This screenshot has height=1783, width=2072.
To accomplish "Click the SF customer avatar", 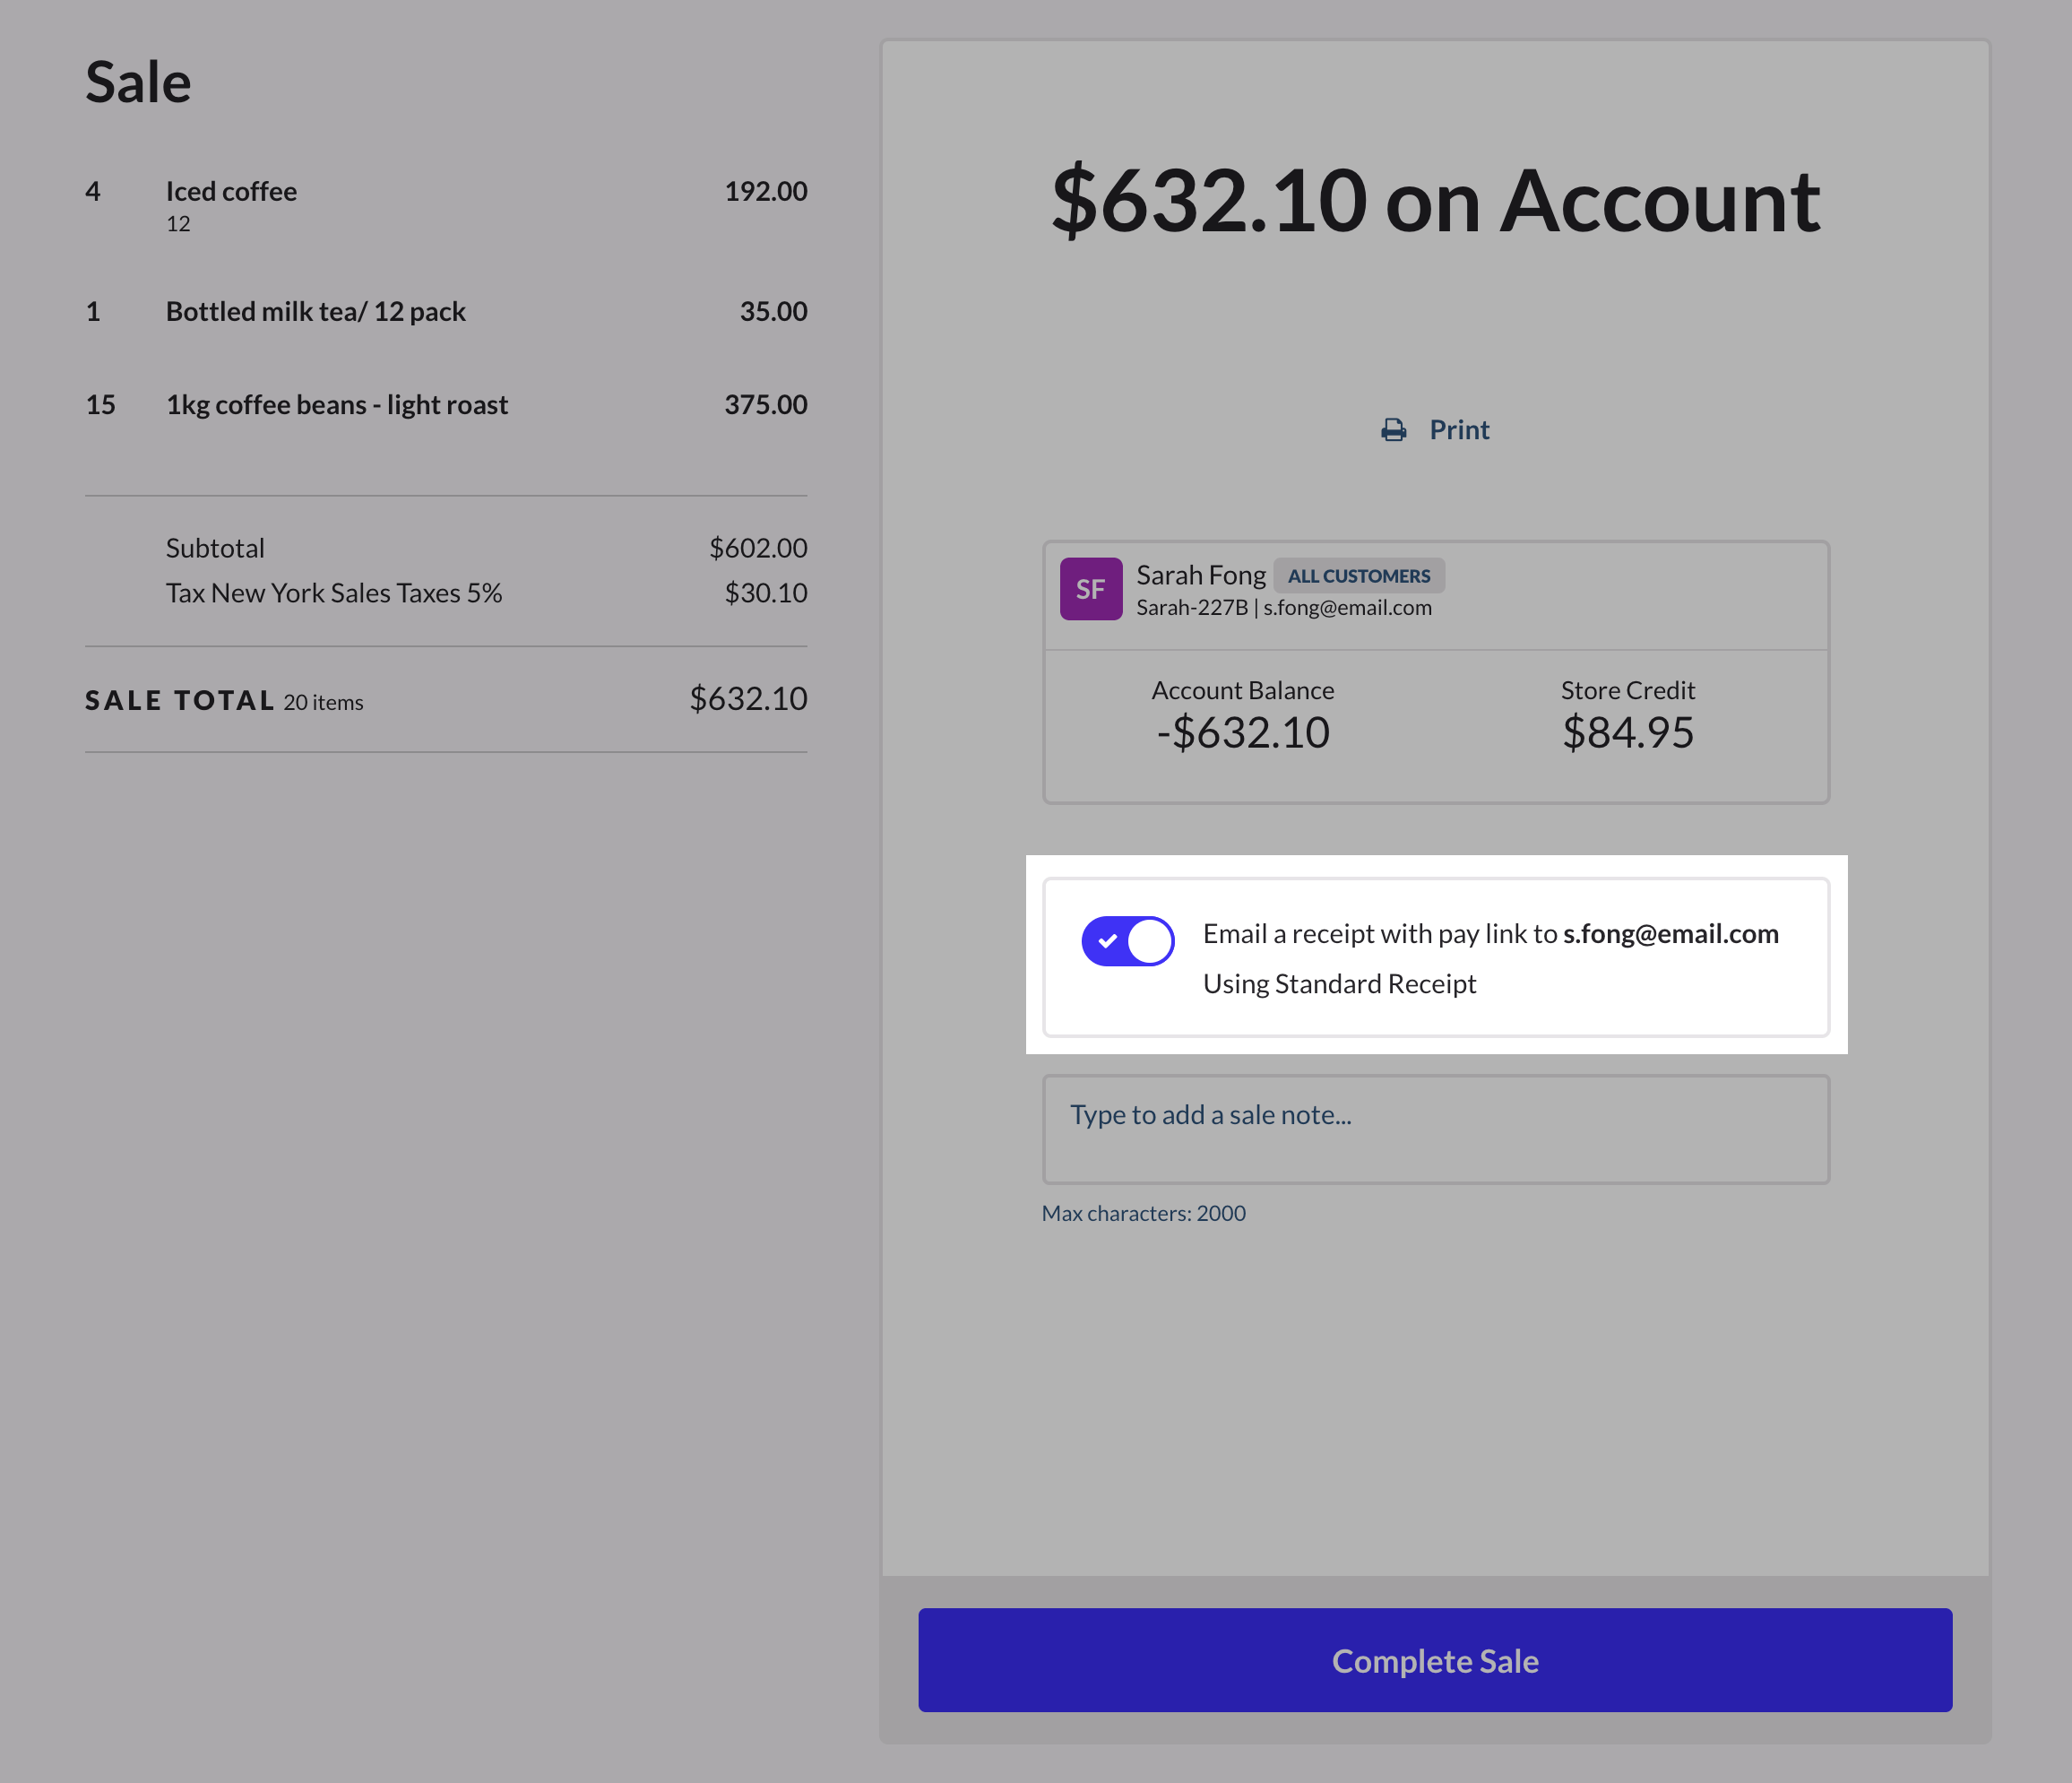I will 1090,589.
